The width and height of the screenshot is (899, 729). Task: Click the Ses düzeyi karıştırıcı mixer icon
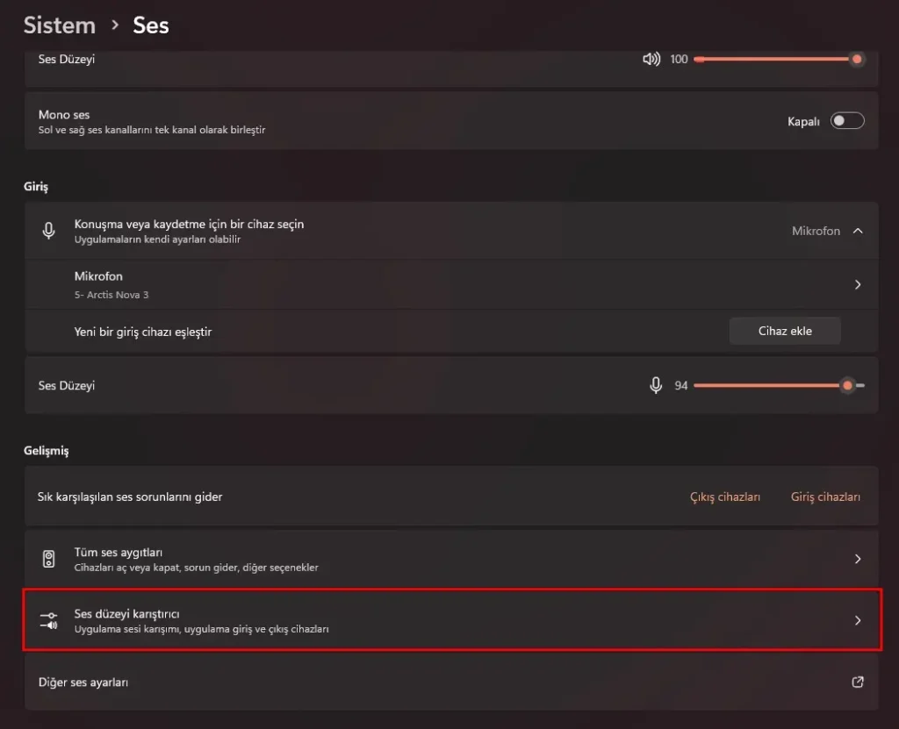tap(49, 620)
